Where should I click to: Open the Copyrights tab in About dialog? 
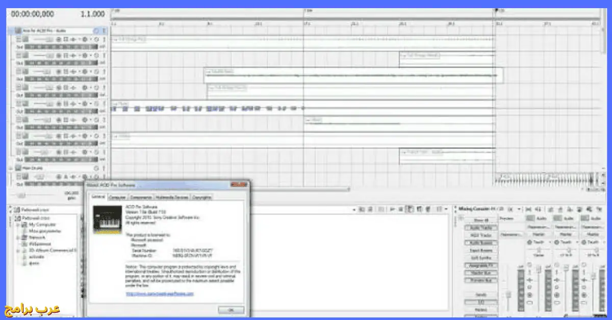coord(202,197)
